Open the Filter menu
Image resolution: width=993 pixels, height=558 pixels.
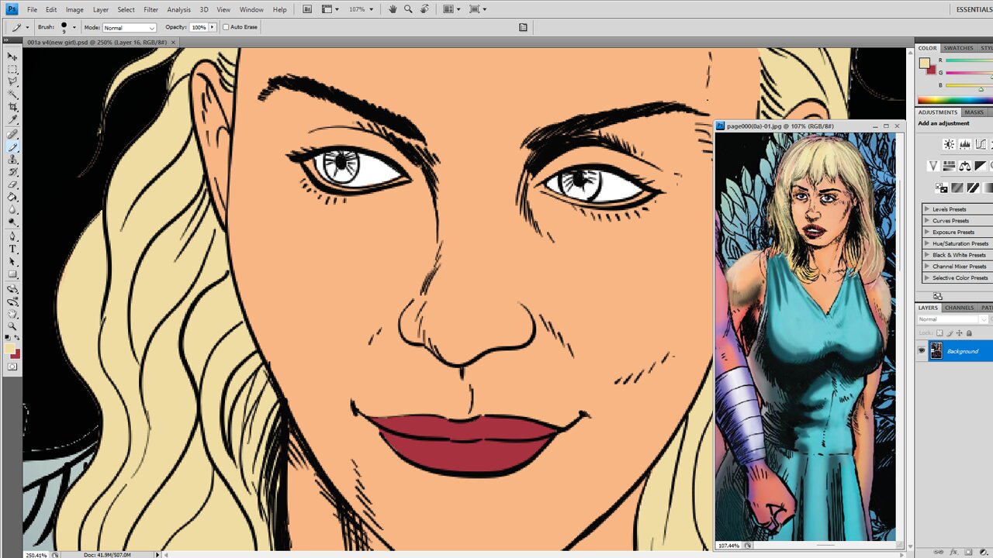(x=151, y=9)
